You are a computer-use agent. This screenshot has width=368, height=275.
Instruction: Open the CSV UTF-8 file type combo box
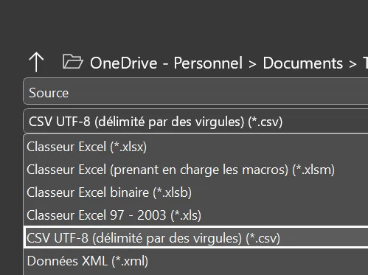(x=195, y=121)
